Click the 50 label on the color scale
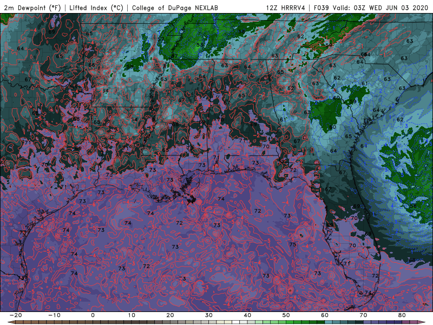433x325 pixels. tap(286, 315)
